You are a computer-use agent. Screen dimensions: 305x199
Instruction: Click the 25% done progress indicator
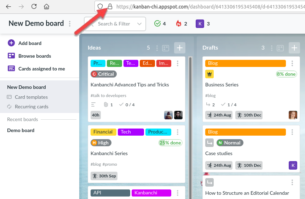(x=171, y=143)
